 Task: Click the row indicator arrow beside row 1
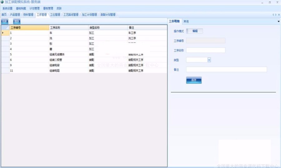(x=3, y=33)
